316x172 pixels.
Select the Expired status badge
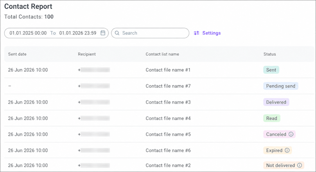tap(278, 150)
